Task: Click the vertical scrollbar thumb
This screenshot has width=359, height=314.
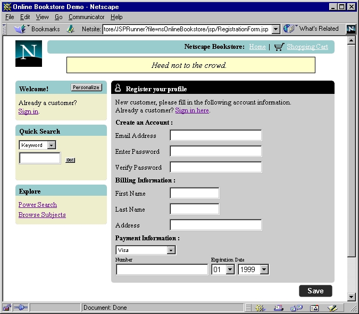Action: click(351, 151)
